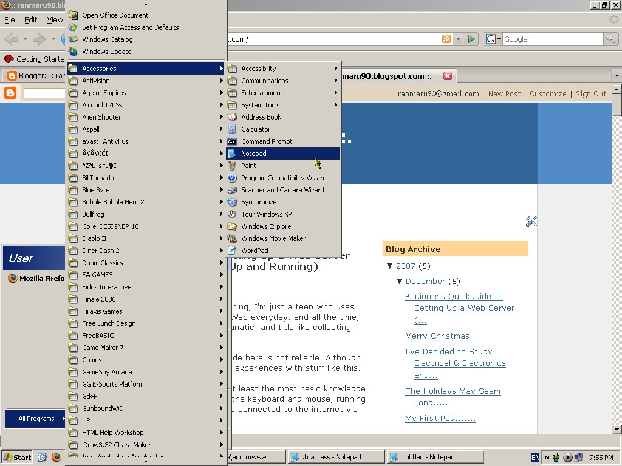Screen dimensions: 622x466
Task: Open Calculator from the Accessories submenu
Action: (283, 129)
